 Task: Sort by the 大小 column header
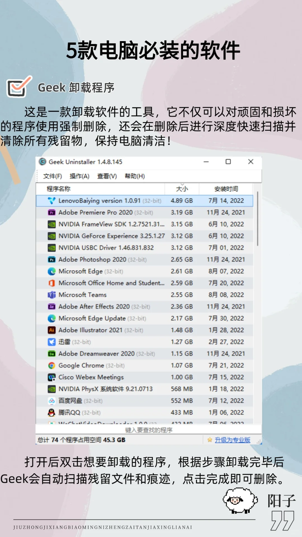tap(182, 189)
